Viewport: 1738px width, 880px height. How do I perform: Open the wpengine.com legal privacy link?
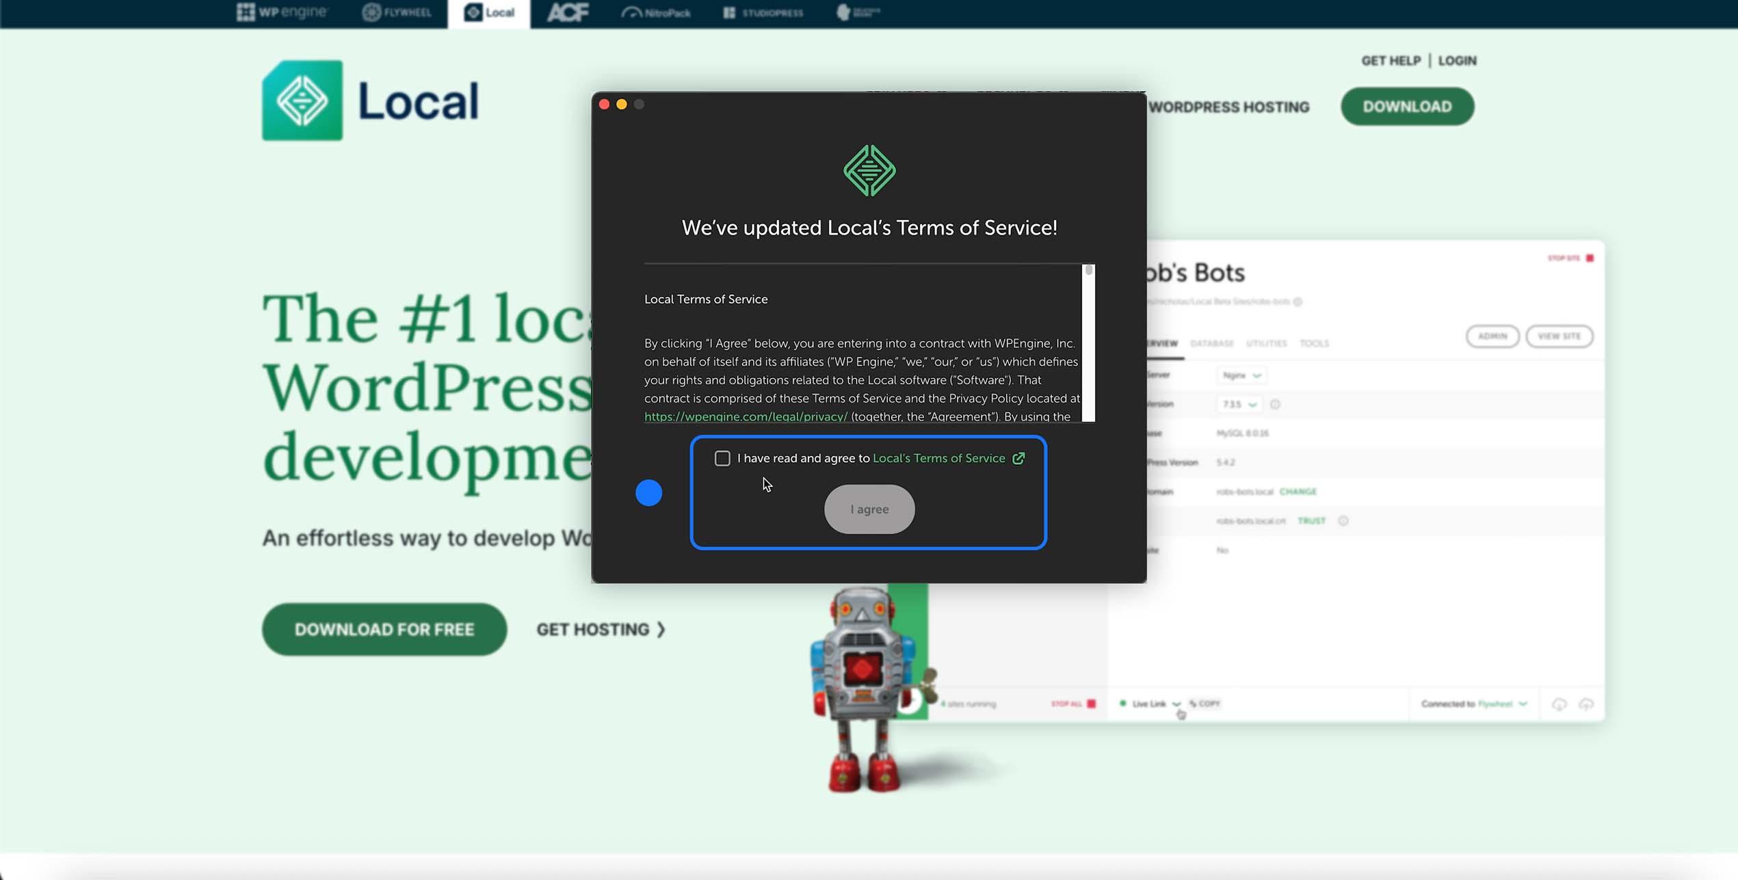coord(746,416)
